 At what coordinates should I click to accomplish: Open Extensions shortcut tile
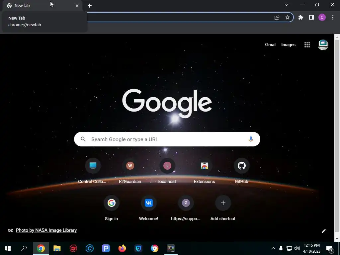point(204,171)
